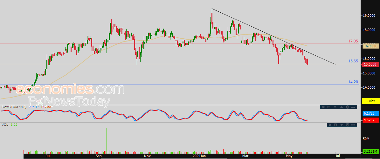Click the red 15.6000 current price tag
This screenshot has height=159, width=380.
coord(370,64)
